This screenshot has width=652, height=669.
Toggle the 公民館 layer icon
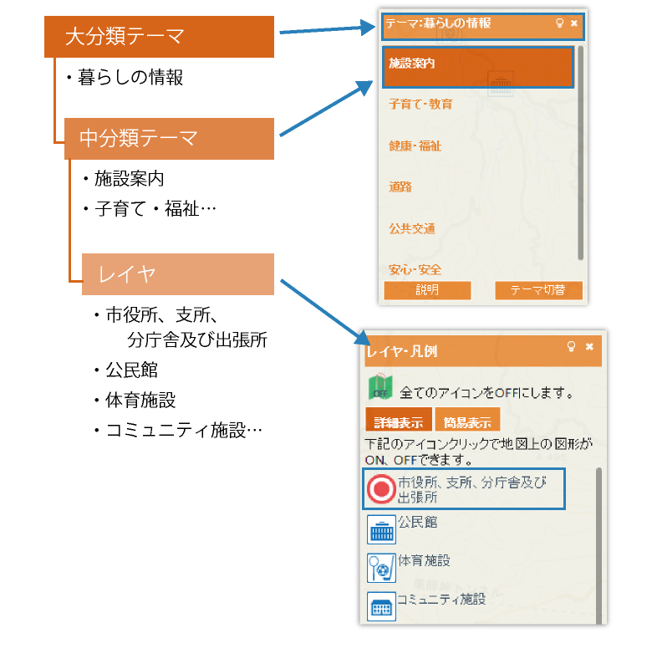pyautogui.click(x=382, y=529)
